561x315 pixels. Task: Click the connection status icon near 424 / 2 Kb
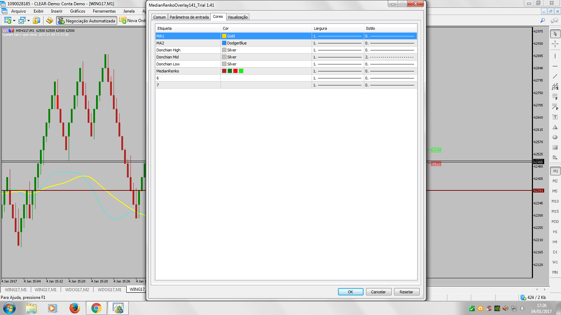coord(523,297)
